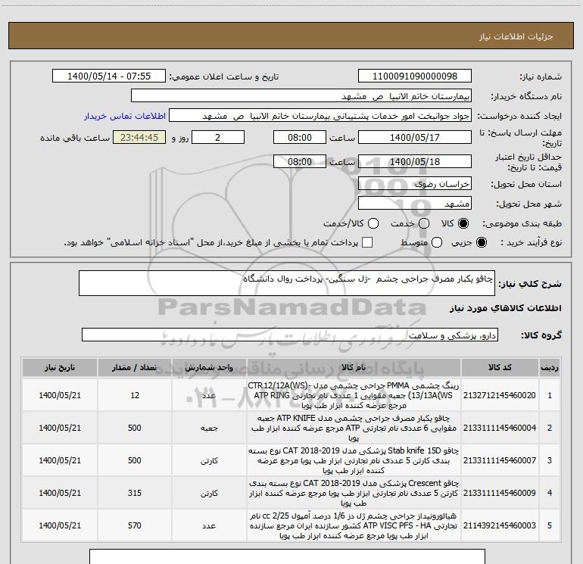Click unit کارتن in the Stab knife row
This screenshot has height=564, width=583.
click(209, 460)
